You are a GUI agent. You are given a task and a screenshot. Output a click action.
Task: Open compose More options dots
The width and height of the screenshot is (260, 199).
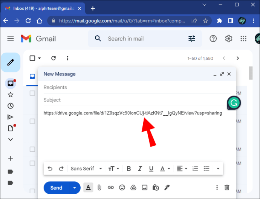tap(217, 187)
